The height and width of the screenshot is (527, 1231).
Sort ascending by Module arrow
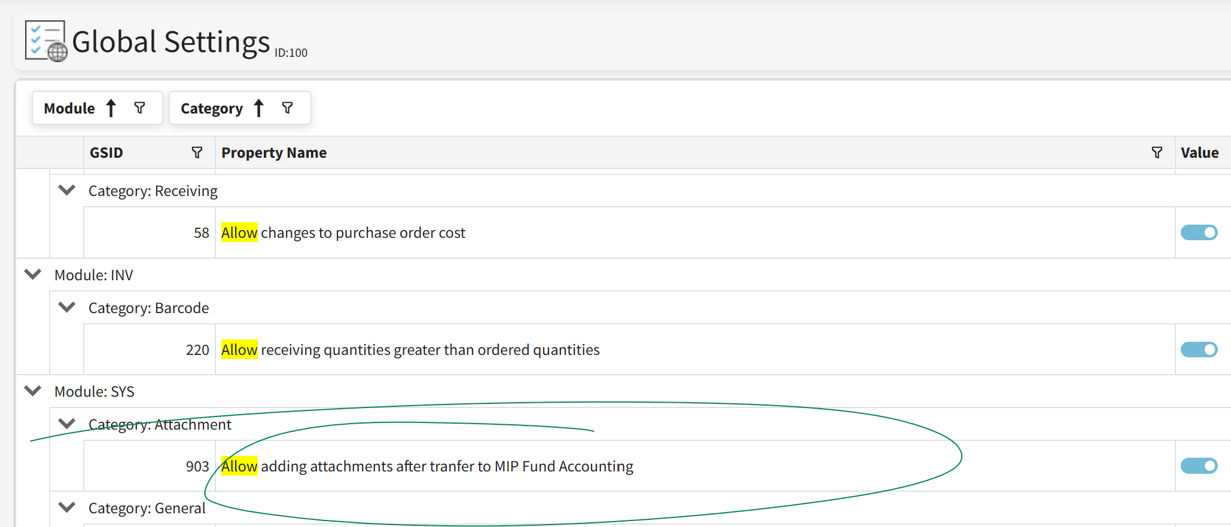[x=111, y=108]
